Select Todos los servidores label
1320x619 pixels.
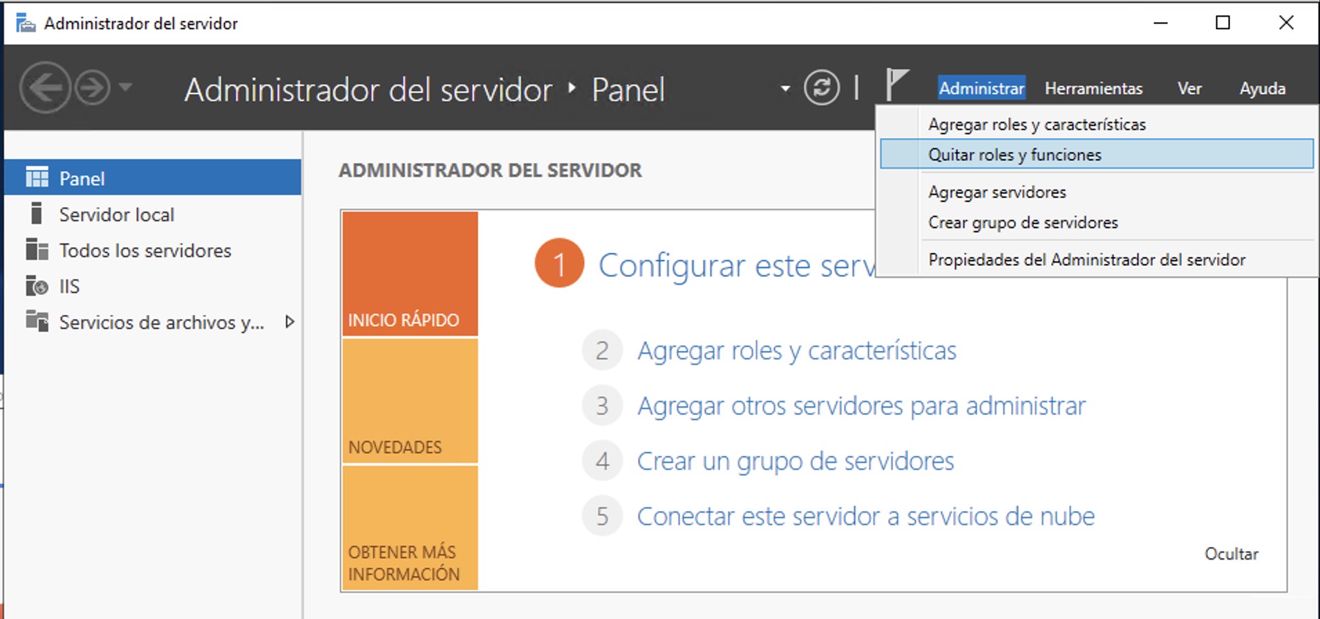coord(145,251)
